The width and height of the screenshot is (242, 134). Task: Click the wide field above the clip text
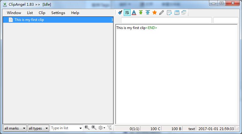(166, 20)
